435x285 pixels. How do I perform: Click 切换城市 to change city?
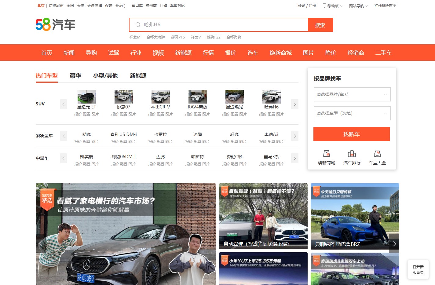coord(56,6)
